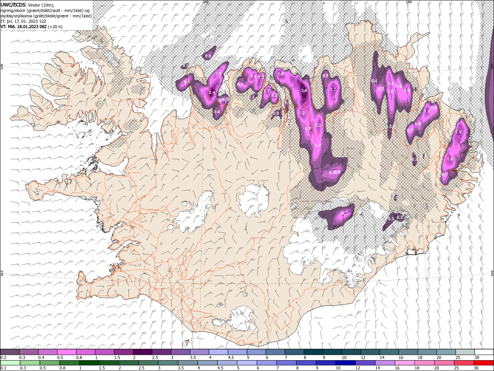Click the rain-scale swatch labeled 3
Viewport: 494px width, 371px height.
pyautogui.click(x=168, y=363)
